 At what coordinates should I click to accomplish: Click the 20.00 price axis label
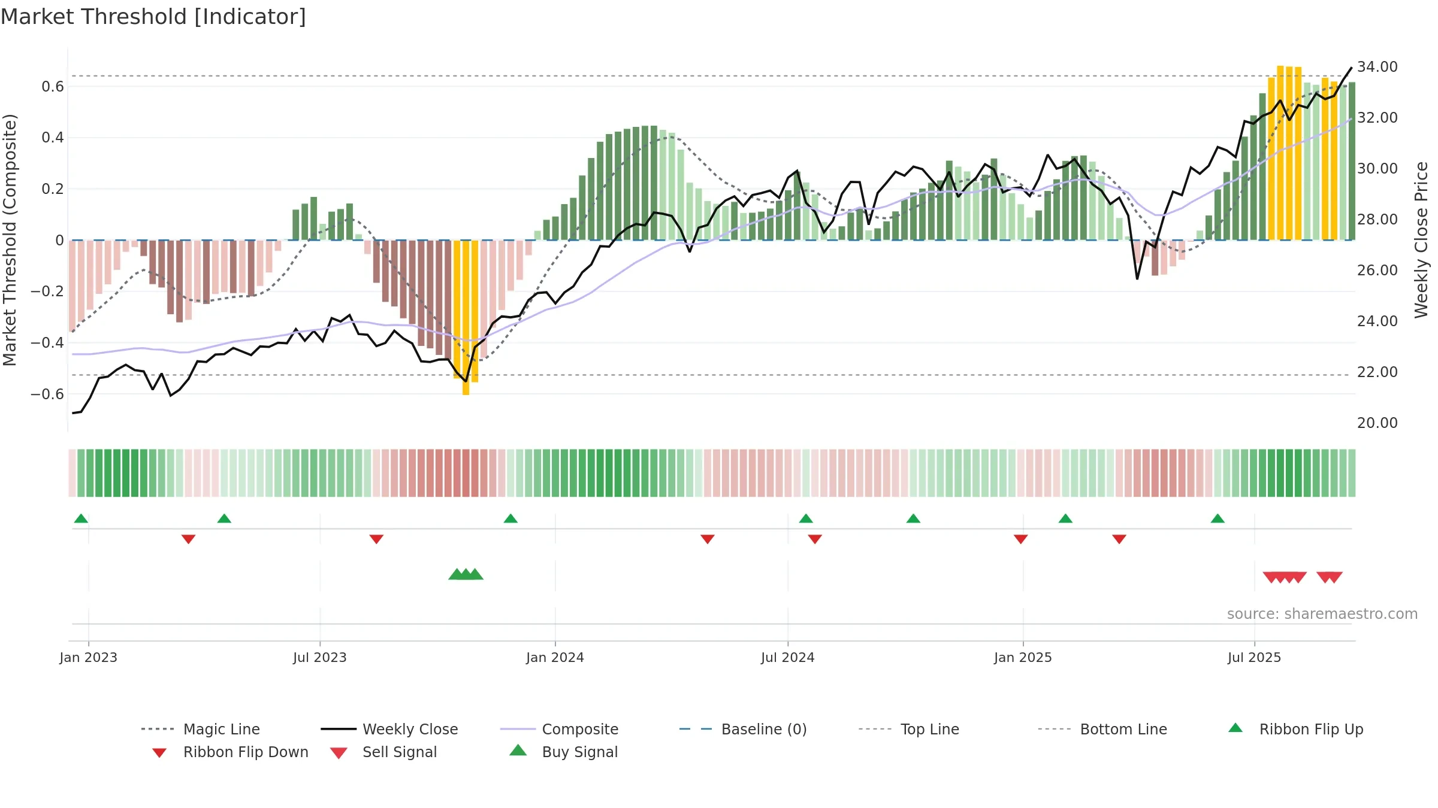point(1377,423)
